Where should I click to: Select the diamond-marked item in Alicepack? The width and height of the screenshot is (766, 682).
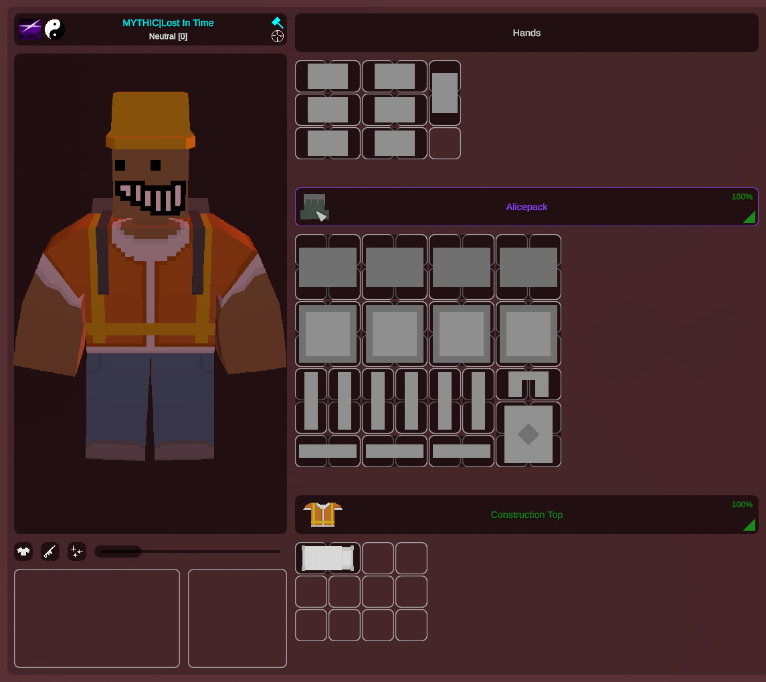[x=528, y=434]
